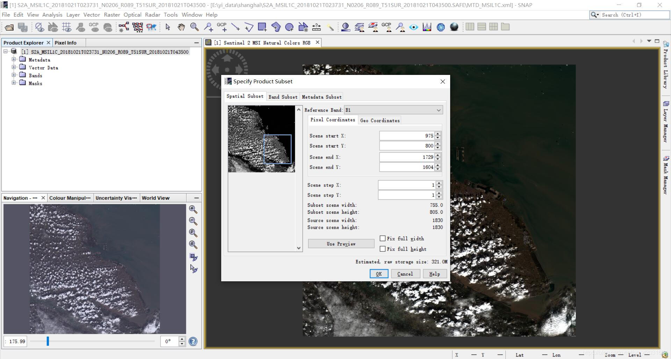Select the pin placing tool
Screen dimensions: 671x359
point(208,27)
